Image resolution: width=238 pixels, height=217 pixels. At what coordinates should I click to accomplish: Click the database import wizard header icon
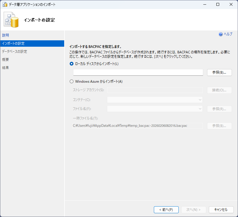(x=11, y=20)
